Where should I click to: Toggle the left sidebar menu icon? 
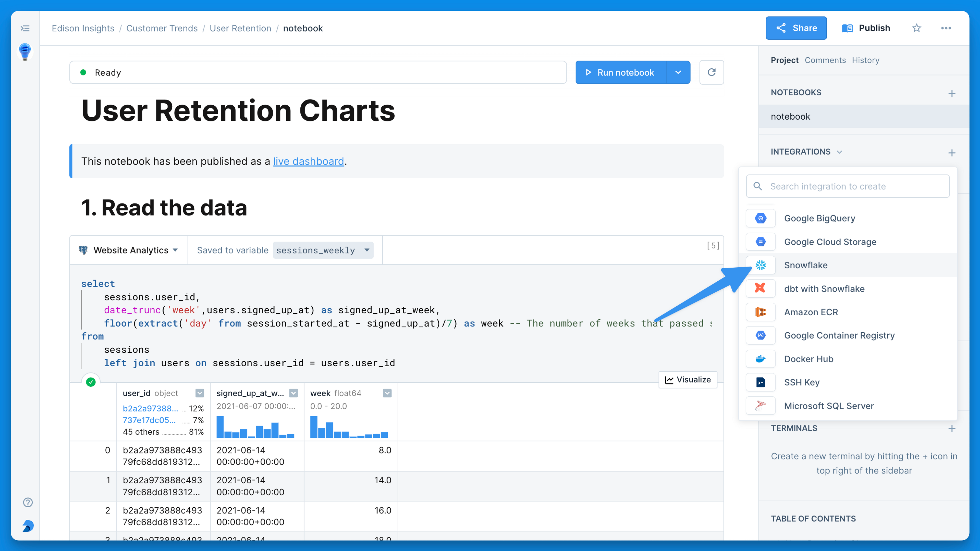25,28
